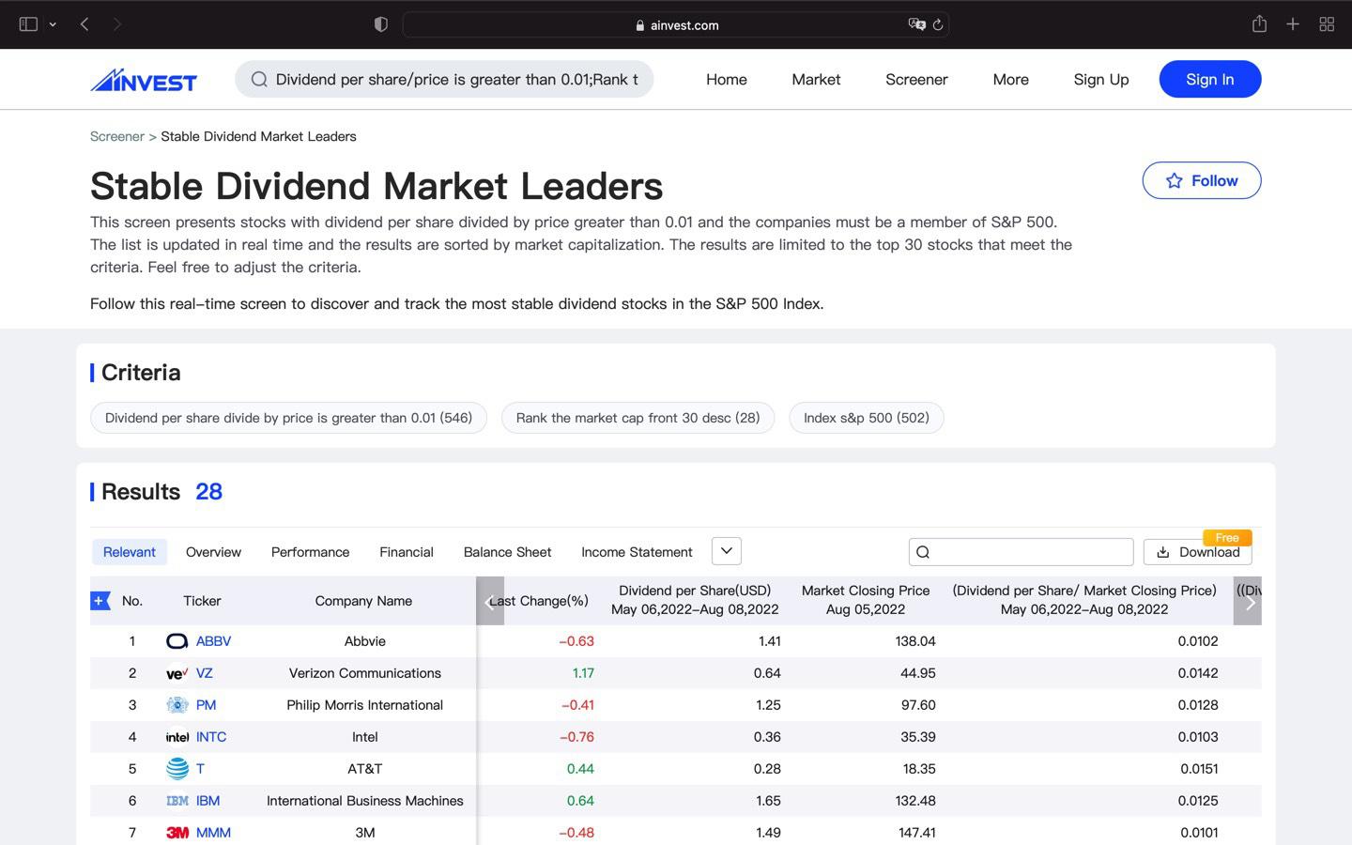Viewport: 1352px width, 845px height.
Task: Click the search magnifier in results toolbar
Action: (924, 552)
